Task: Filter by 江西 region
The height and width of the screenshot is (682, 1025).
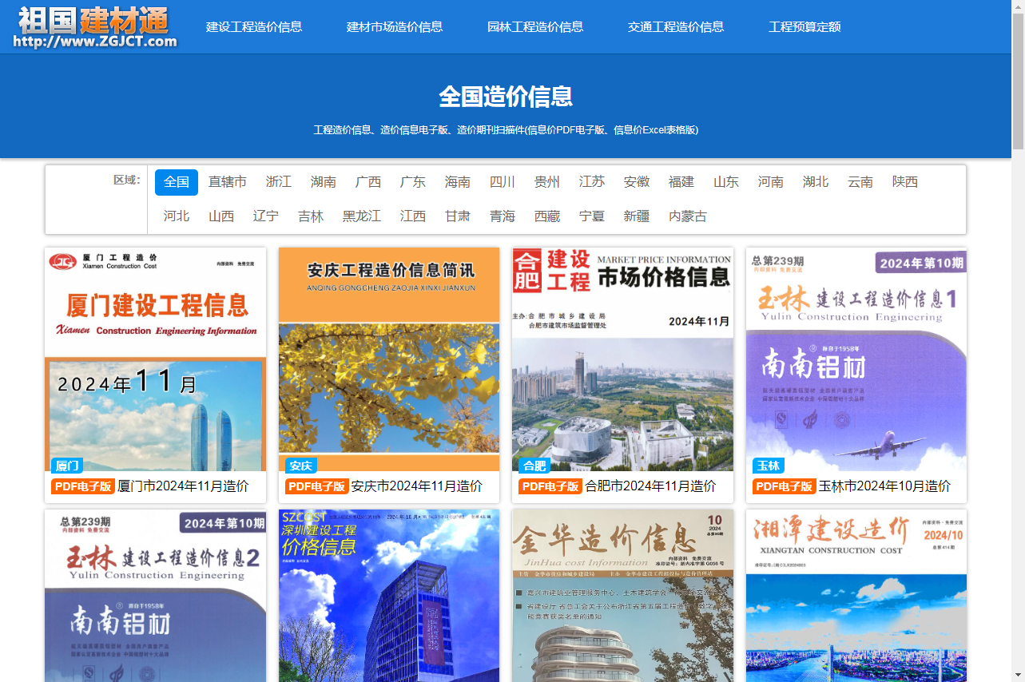Action: 413,216
